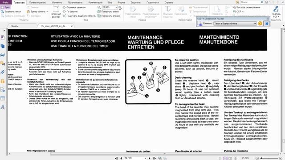Image resolution: width=285 pixels, height=160 pixels.
Task: Go to the first page
Action: [x=117, y=158]
